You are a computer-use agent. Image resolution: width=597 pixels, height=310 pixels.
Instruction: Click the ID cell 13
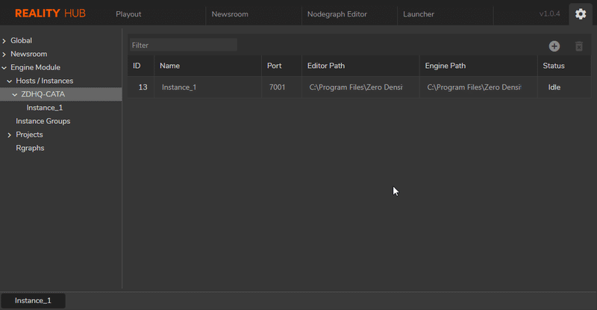click(x=143, y=87)
